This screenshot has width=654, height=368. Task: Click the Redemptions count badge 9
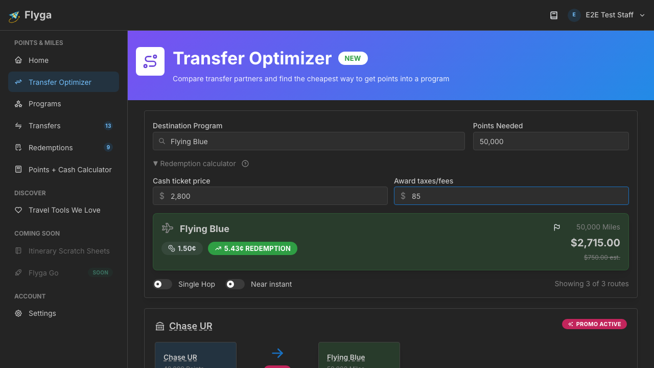point(108,148)
